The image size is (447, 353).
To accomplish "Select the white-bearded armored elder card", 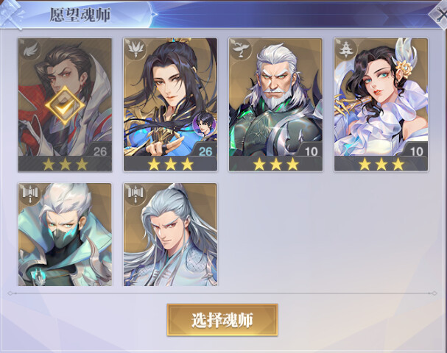I will (275, 105).
